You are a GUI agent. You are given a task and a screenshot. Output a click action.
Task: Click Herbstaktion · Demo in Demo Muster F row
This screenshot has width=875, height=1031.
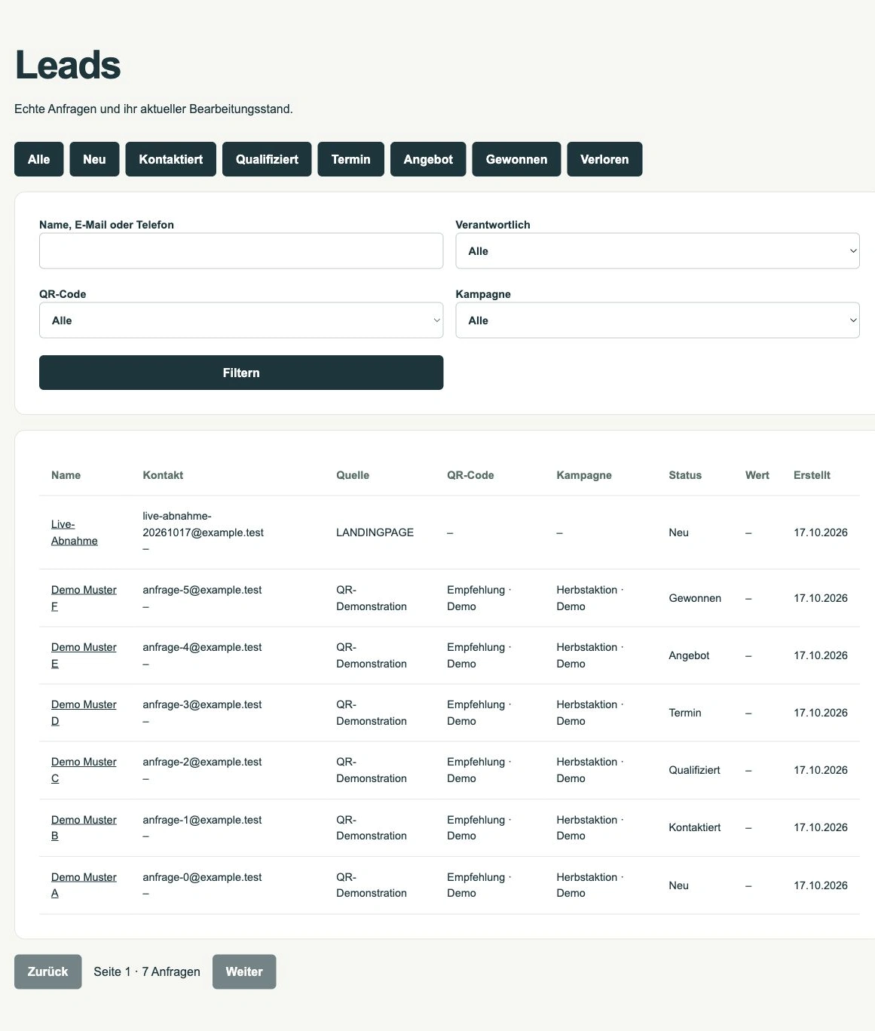590,598
